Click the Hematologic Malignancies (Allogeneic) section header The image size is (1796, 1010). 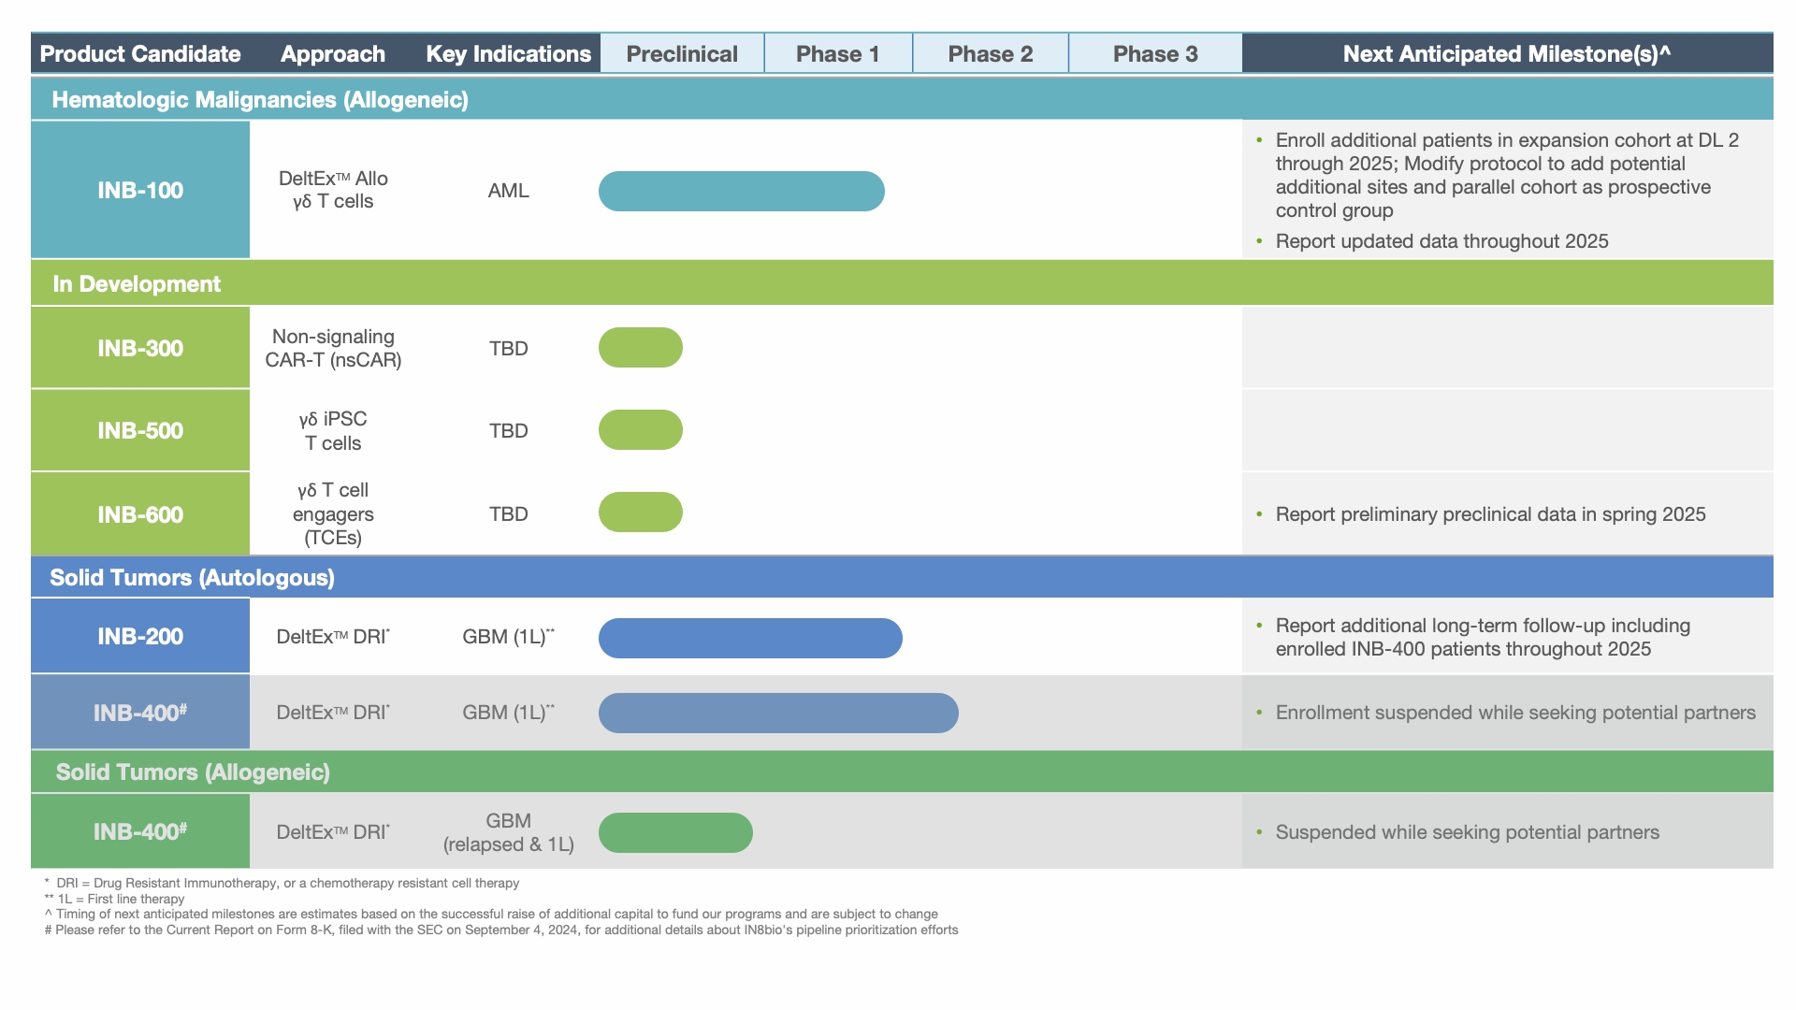(260, 99)
